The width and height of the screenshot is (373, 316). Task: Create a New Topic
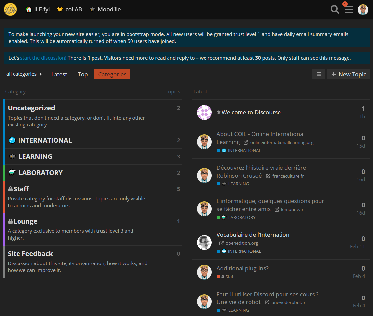[349, 74]
